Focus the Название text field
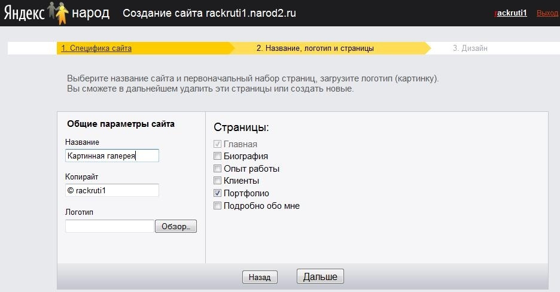 (112, 156)
